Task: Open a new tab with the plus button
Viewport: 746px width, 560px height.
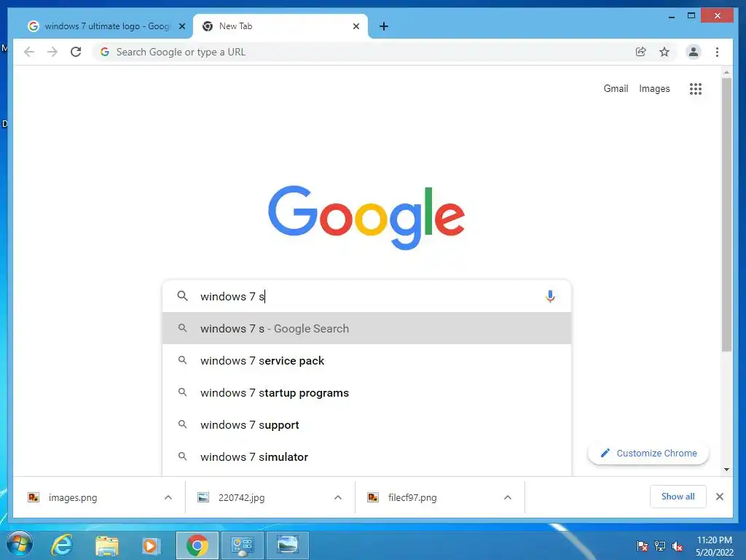Action: pyautogui.click(x=384, y=26)
